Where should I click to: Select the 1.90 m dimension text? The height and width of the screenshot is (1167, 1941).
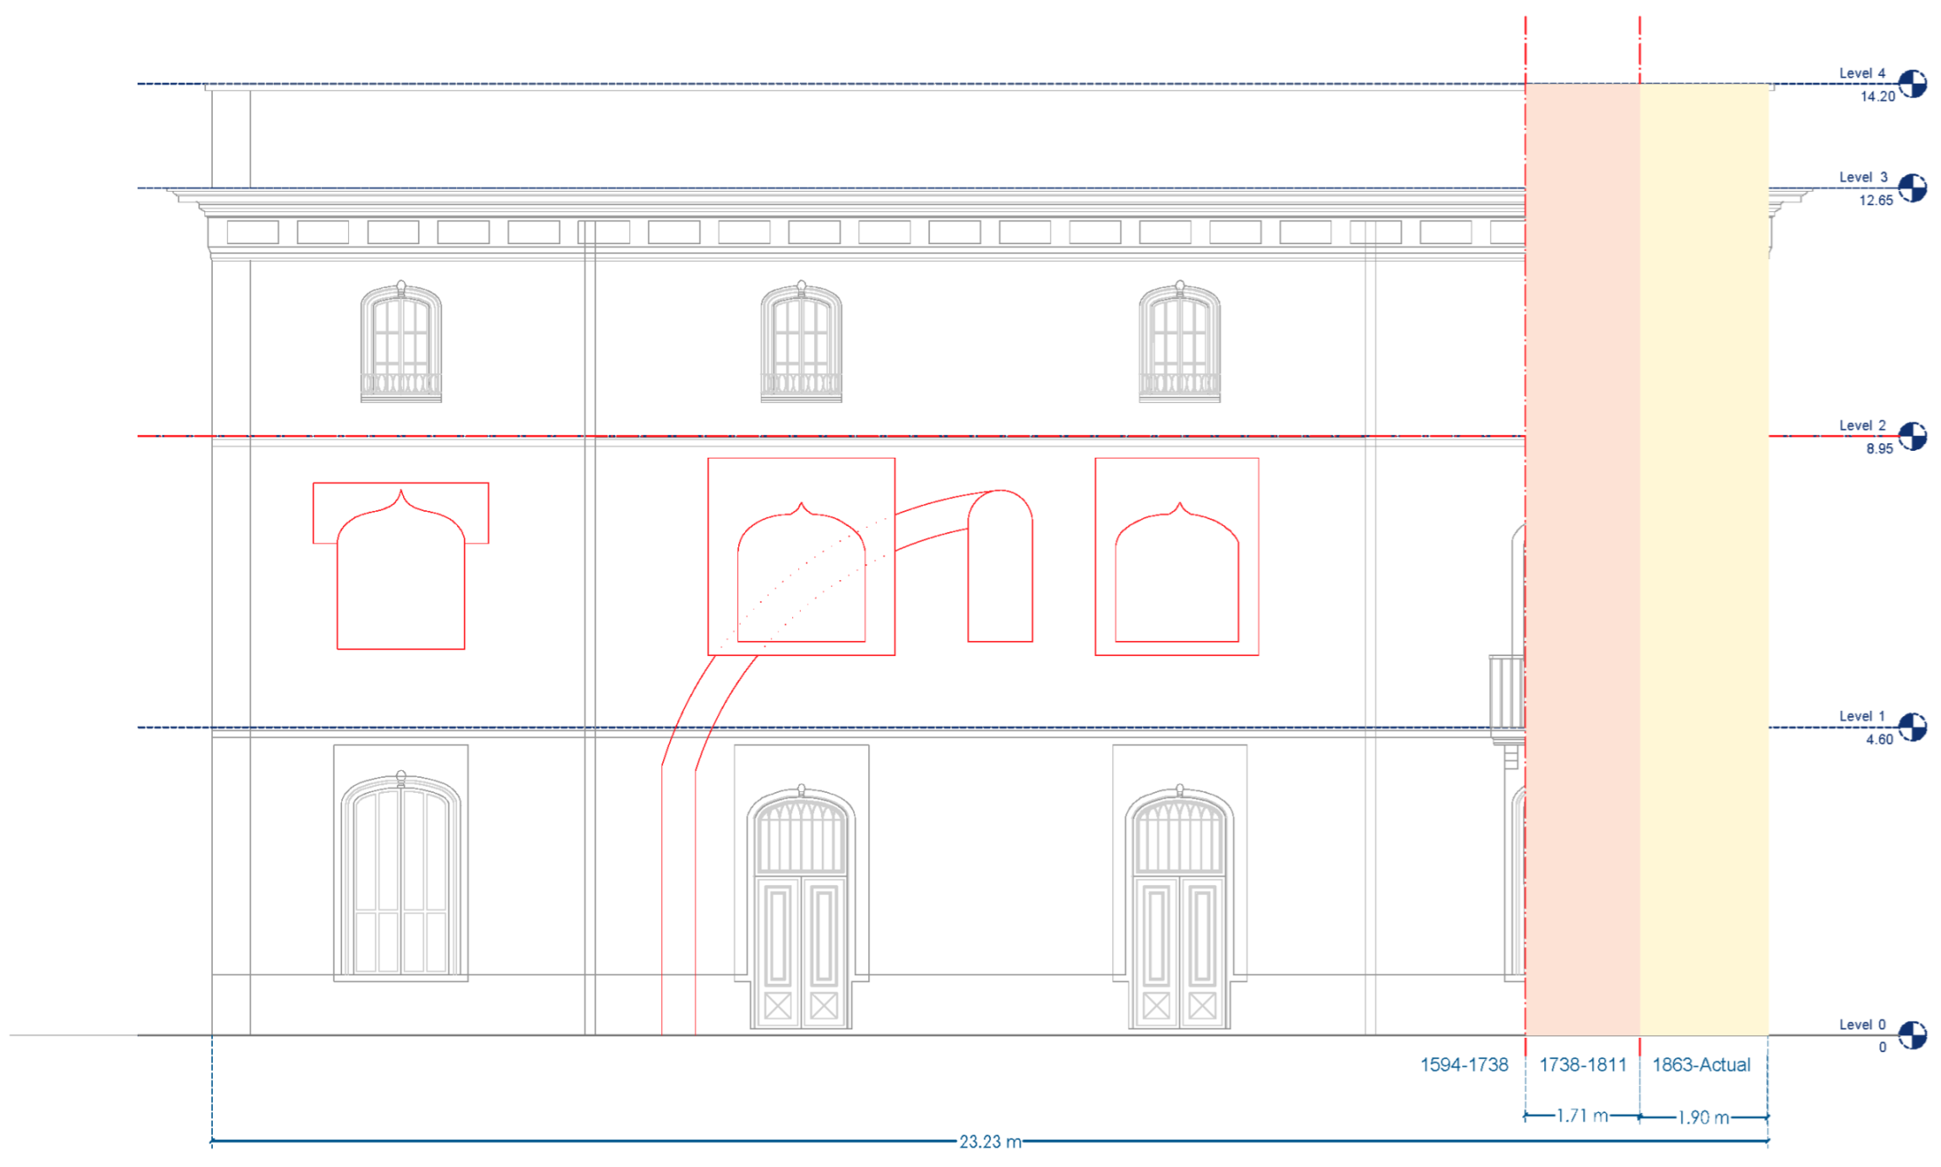pyautogui.click(x=1703, y=1117)
